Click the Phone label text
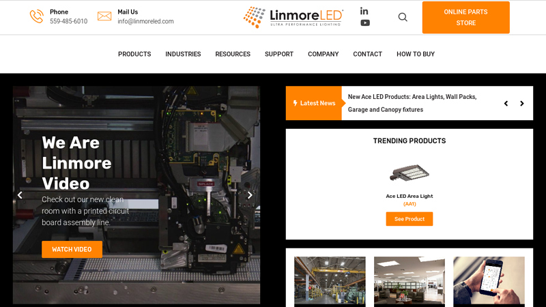 pyautogui.click(x=59, y=12)
